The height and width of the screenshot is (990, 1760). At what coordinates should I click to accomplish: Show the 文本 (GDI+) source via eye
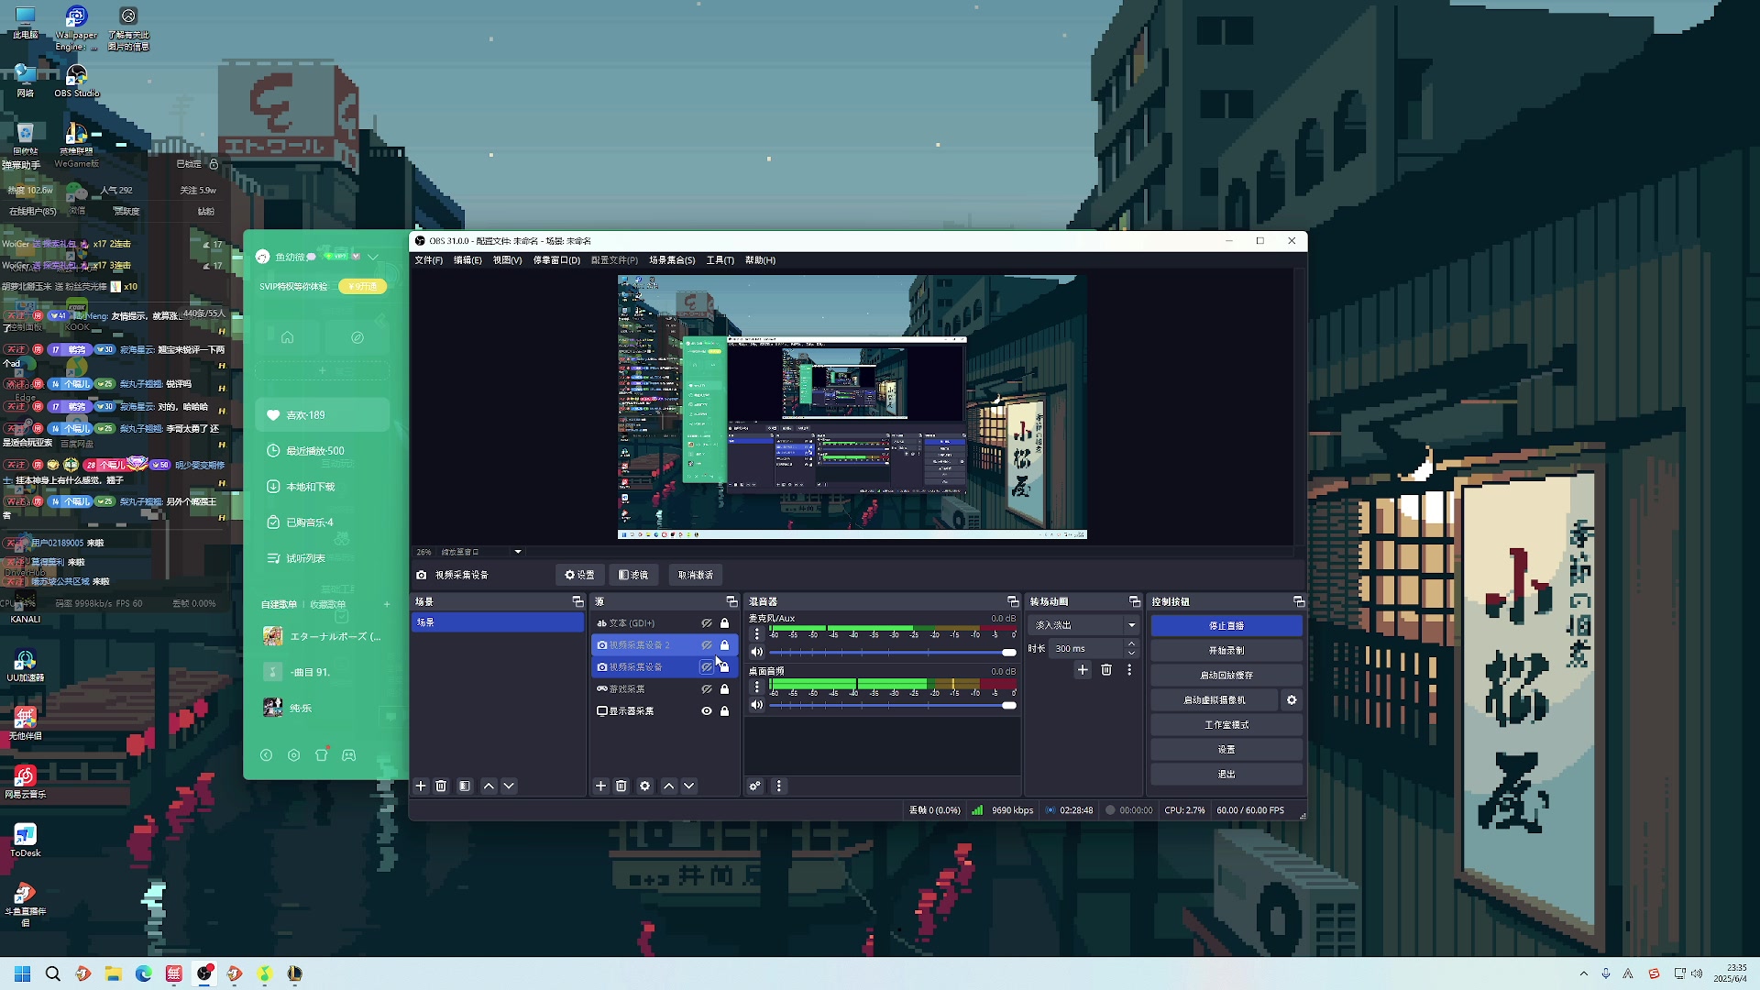point(707,623)
